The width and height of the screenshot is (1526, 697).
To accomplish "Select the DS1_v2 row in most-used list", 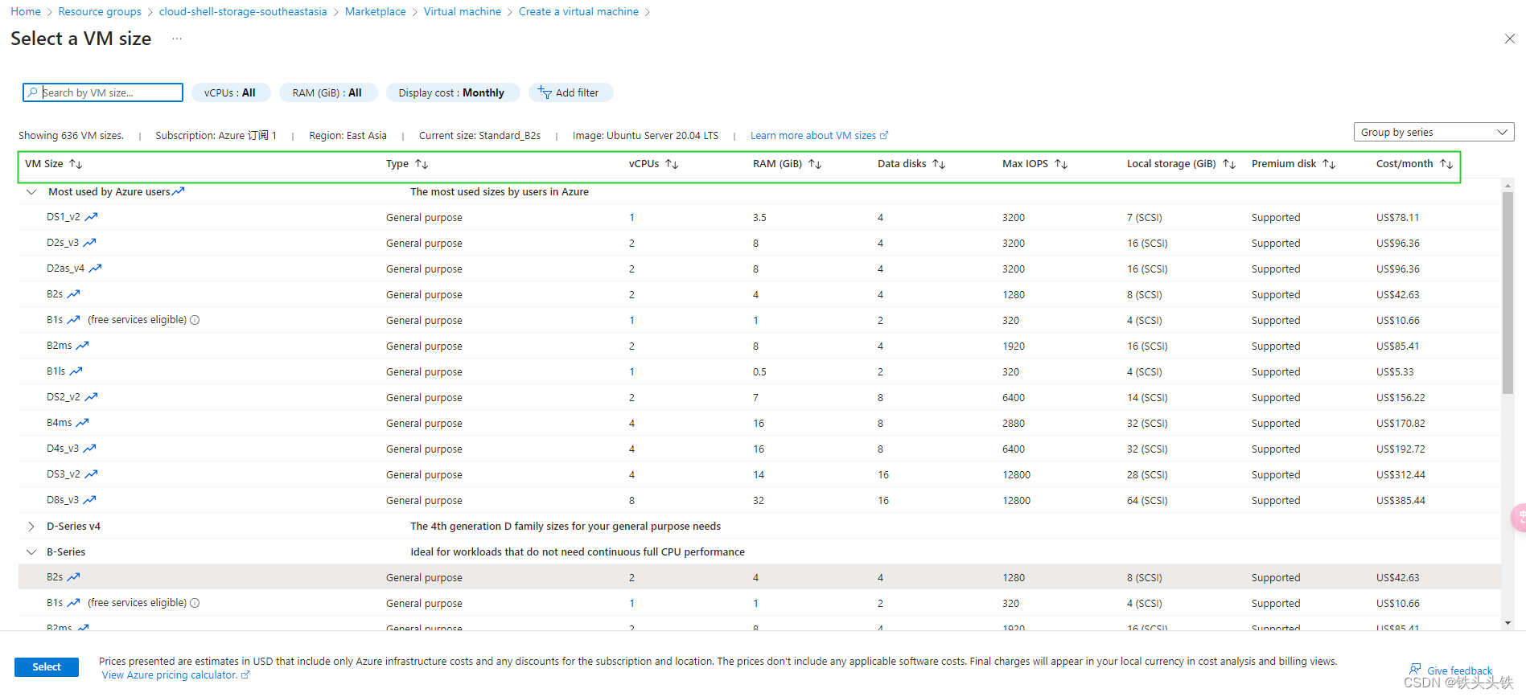I will pos(759,217).
